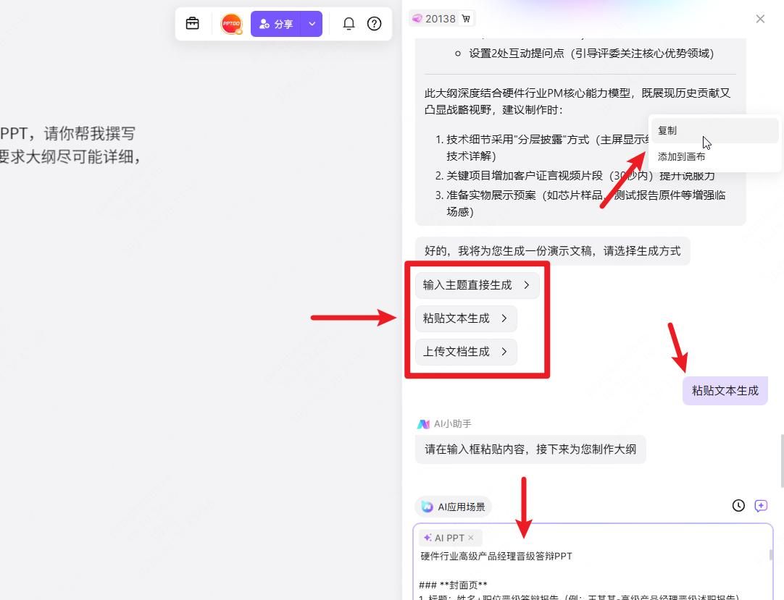Open the toolbox icon in top toolbar
Screen dimensions: 784x600
192,23
